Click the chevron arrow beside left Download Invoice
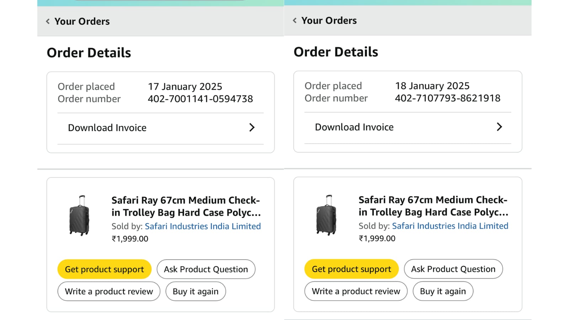Viewport: 569px width, 320px height. tap(252, 127)
